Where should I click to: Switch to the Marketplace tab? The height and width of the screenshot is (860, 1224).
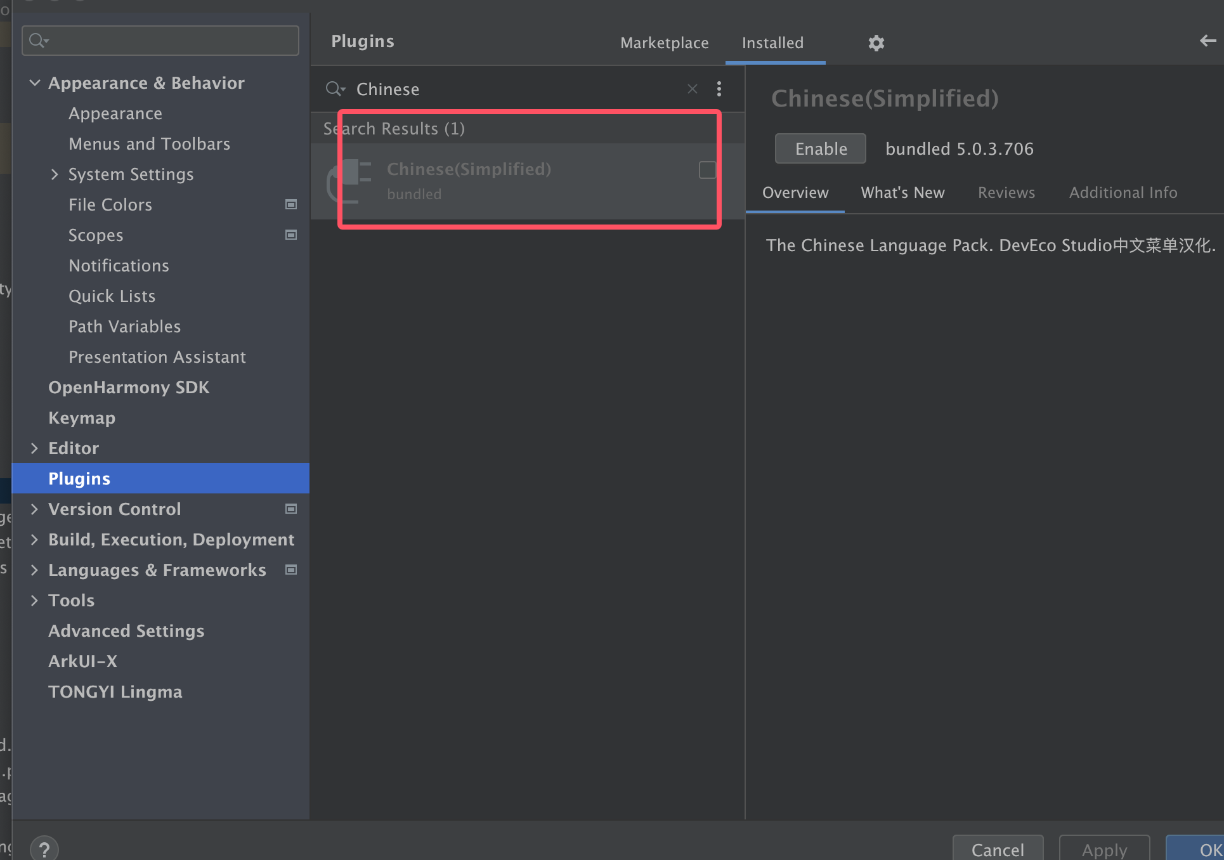(664, 43)
